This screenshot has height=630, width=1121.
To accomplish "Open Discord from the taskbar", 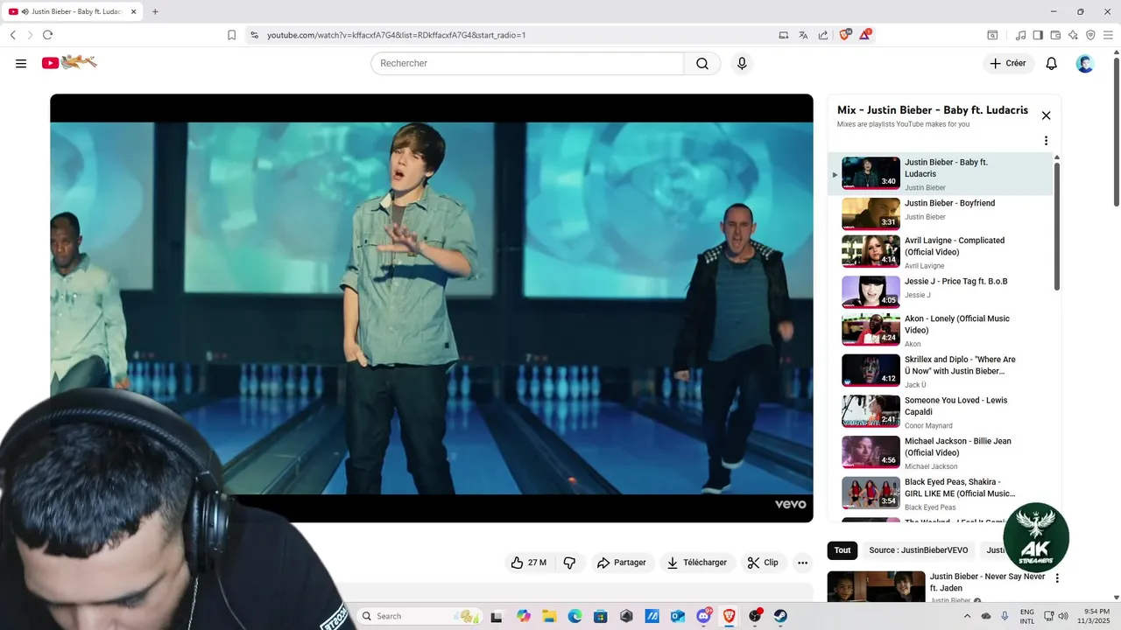I will click(x=703, y=616).
